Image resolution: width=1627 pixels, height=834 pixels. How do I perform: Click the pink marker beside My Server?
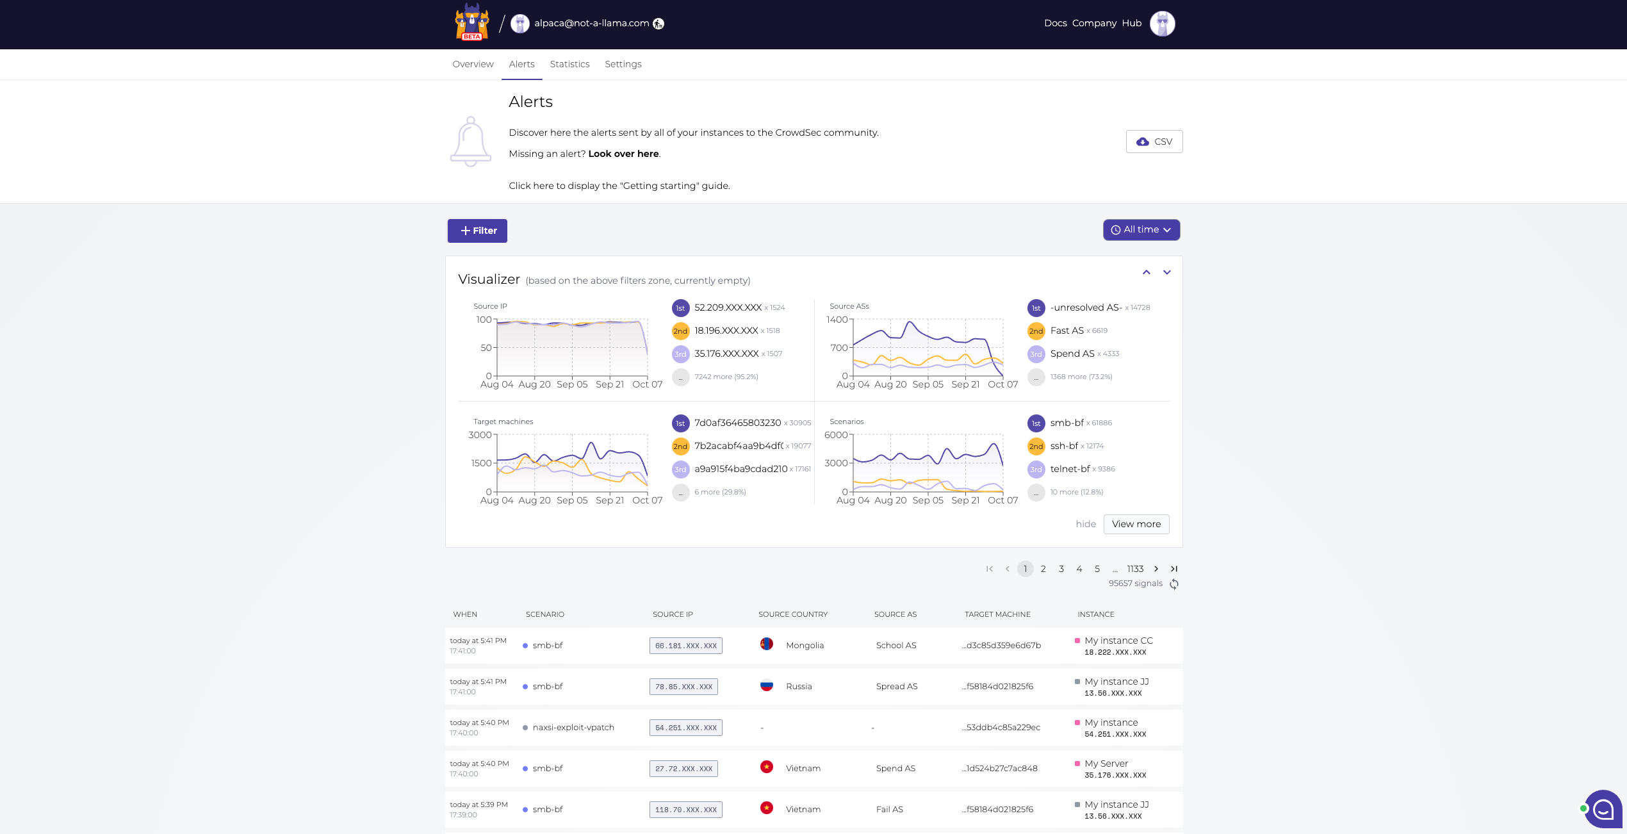tap(1077, 764)
